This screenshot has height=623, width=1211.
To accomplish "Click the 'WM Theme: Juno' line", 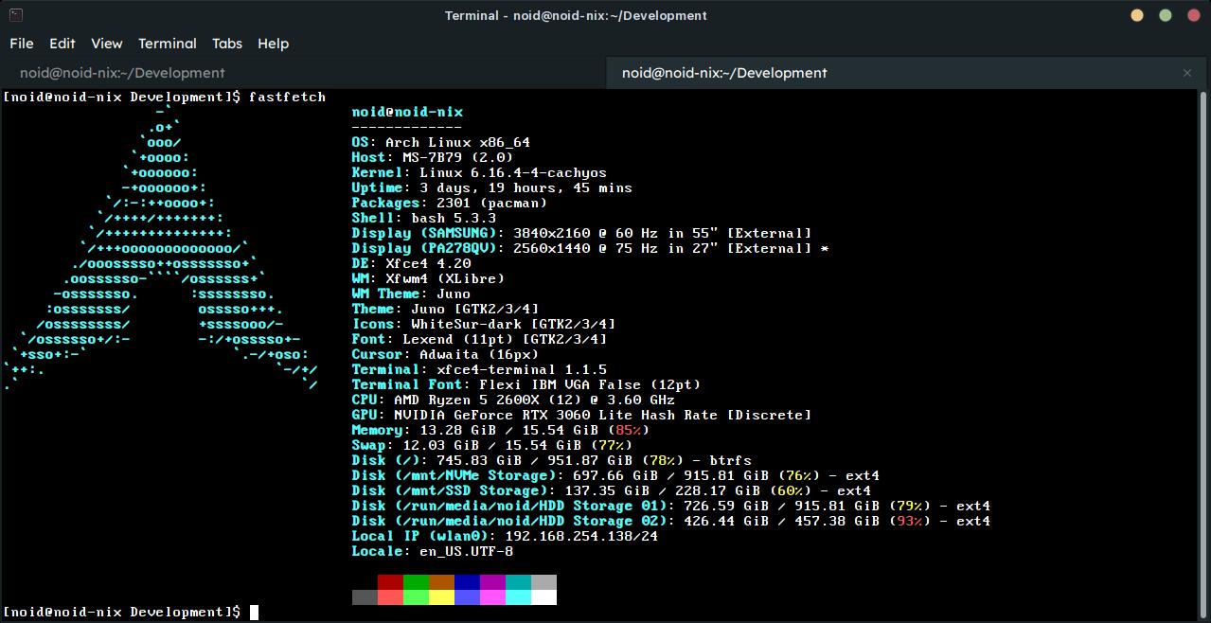I will point(411,294).
